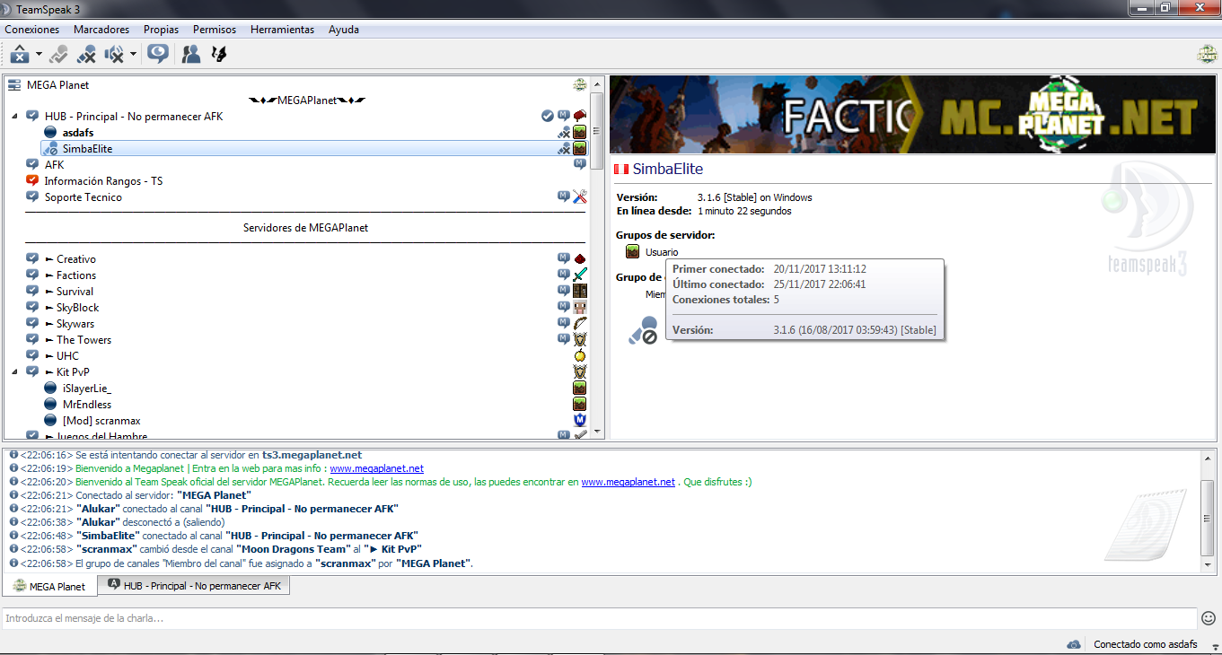
Task: Toggle the mute speakers toolbar button
Action: (114, 55)
